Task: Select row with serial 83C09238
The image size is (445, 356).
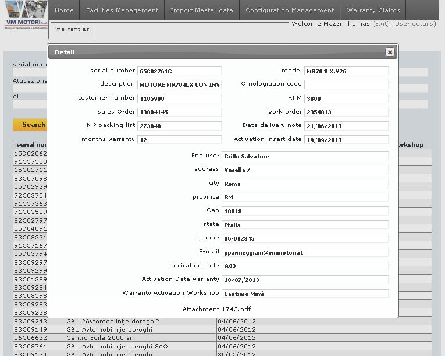Action: 30,312
